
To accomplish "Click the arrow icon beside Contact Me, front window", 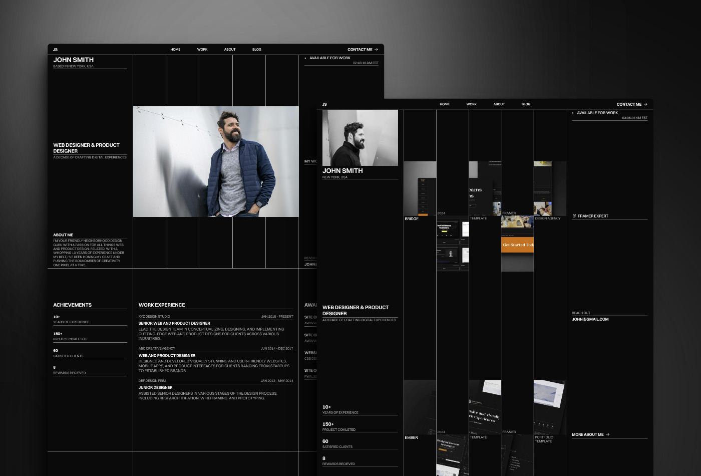I will (x=645, y=104).
